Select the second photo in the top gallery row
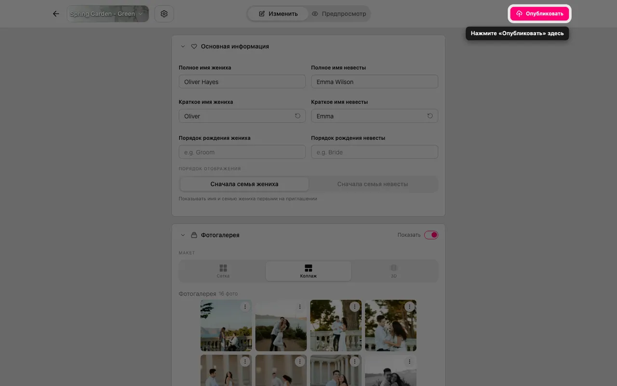 (281, 326)
